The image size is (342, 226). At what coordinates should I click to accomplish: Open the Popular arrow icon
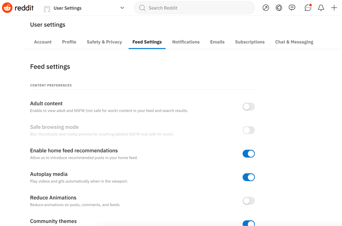pyautogui.click(x=266, y=8)
